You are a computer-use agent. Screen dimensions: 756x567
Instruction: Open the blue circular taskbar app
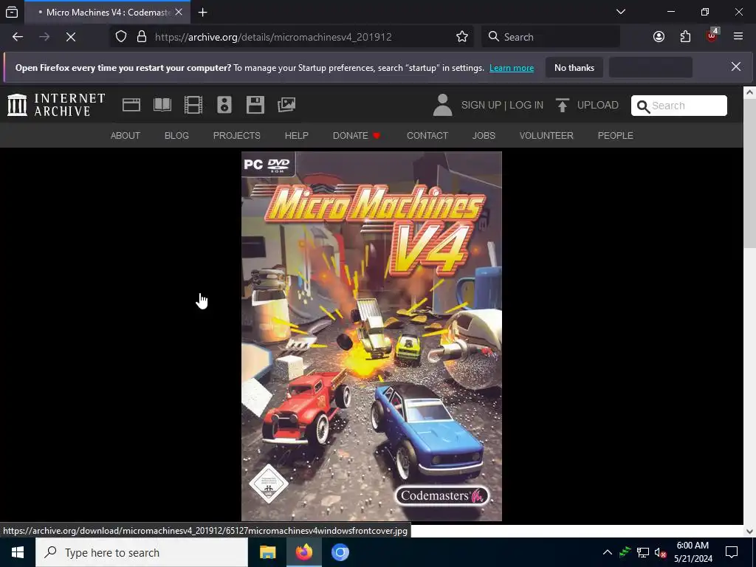click(340, 552)
